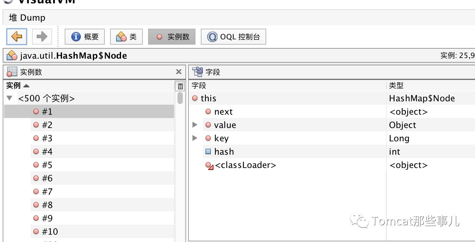Screen dimensions: 475x242
Task: Click the 实例数 panel header icon
Action: click(x=12, y=72)
